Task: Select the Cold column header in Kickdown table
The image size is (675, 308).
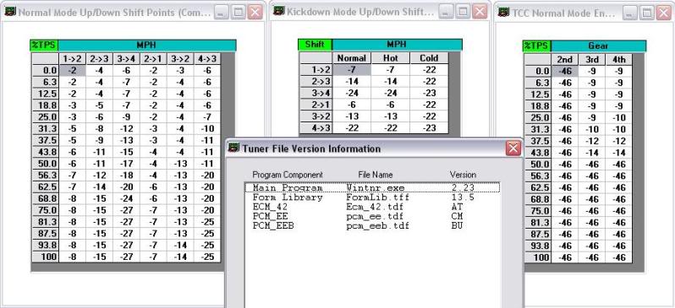Action: pos(429,58)
